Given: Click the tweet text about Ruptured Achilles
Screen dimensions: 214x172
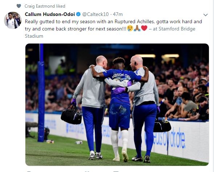Looking at the screenshot, I should point(114,25).
